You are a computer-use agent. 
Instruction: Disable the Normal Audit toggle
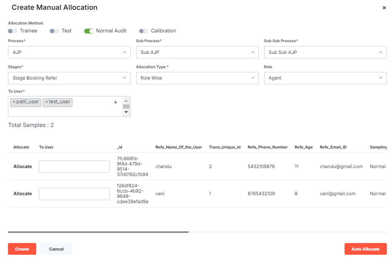[x=89, y=31]
